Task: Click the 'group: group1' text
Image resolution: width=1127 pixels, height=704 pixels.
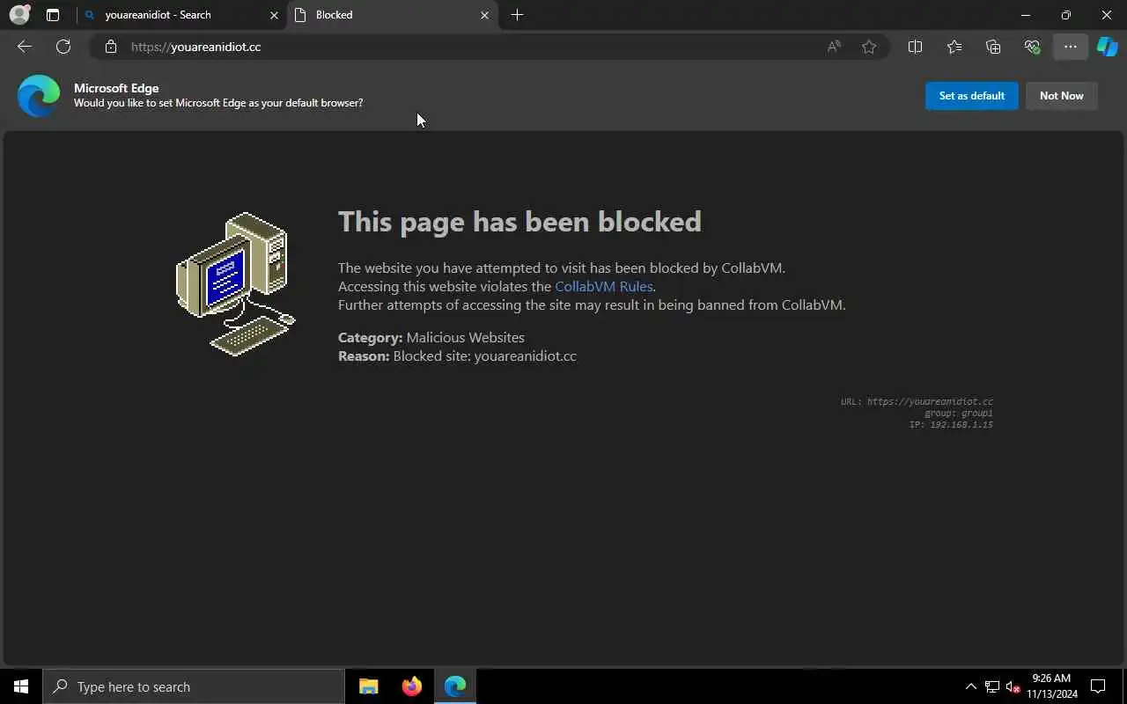Action: coord(959,413)
